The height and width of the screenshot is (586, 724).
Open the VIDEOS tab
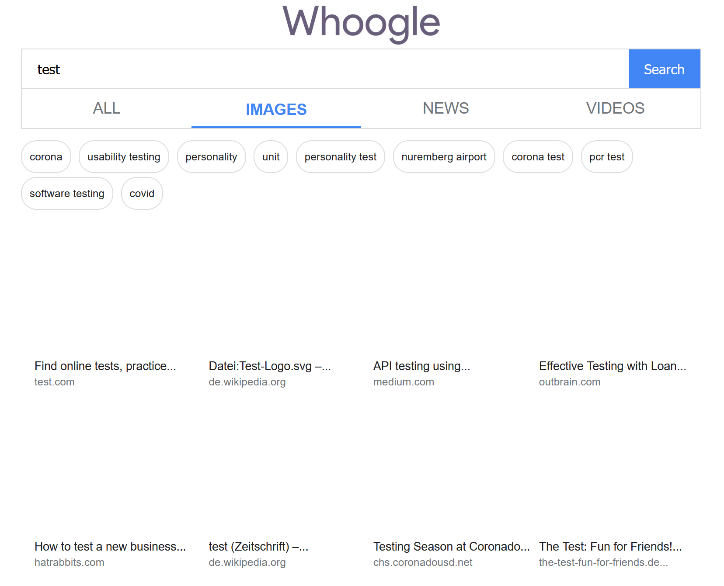616,108
